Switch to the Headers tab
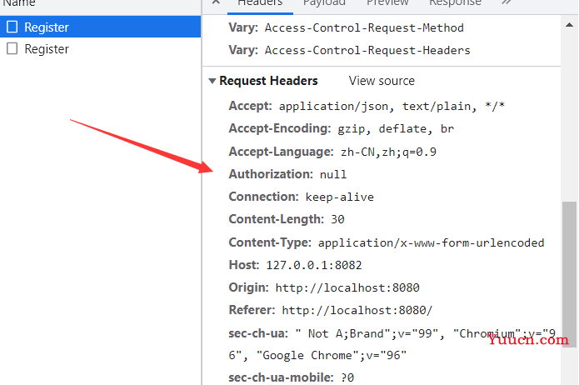 (x=260, y=3)
